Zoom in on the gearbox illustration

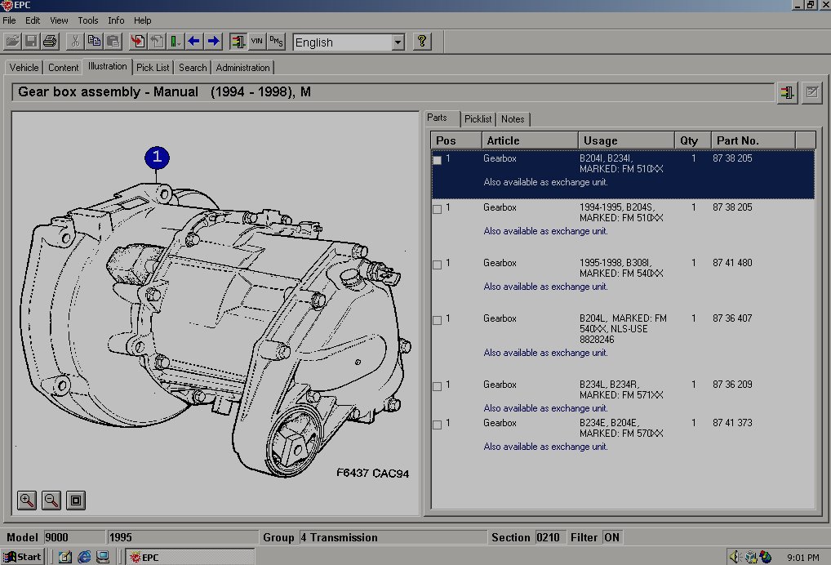27,500
